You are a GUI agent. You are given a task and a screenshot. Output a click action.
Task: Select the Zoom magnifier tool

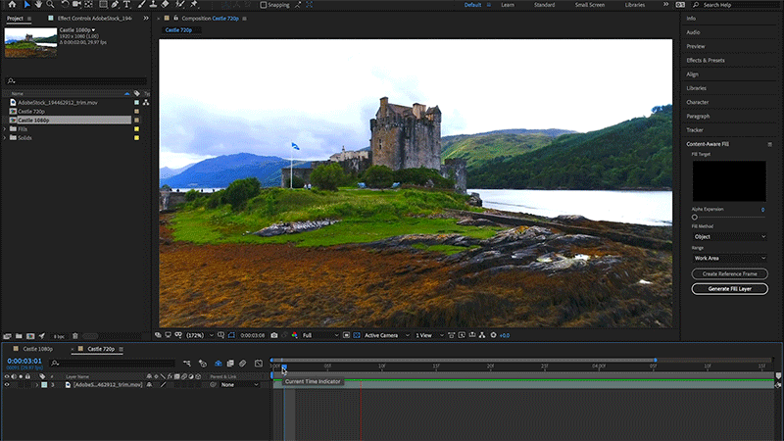pyautogui.click(x=52, y=5)
